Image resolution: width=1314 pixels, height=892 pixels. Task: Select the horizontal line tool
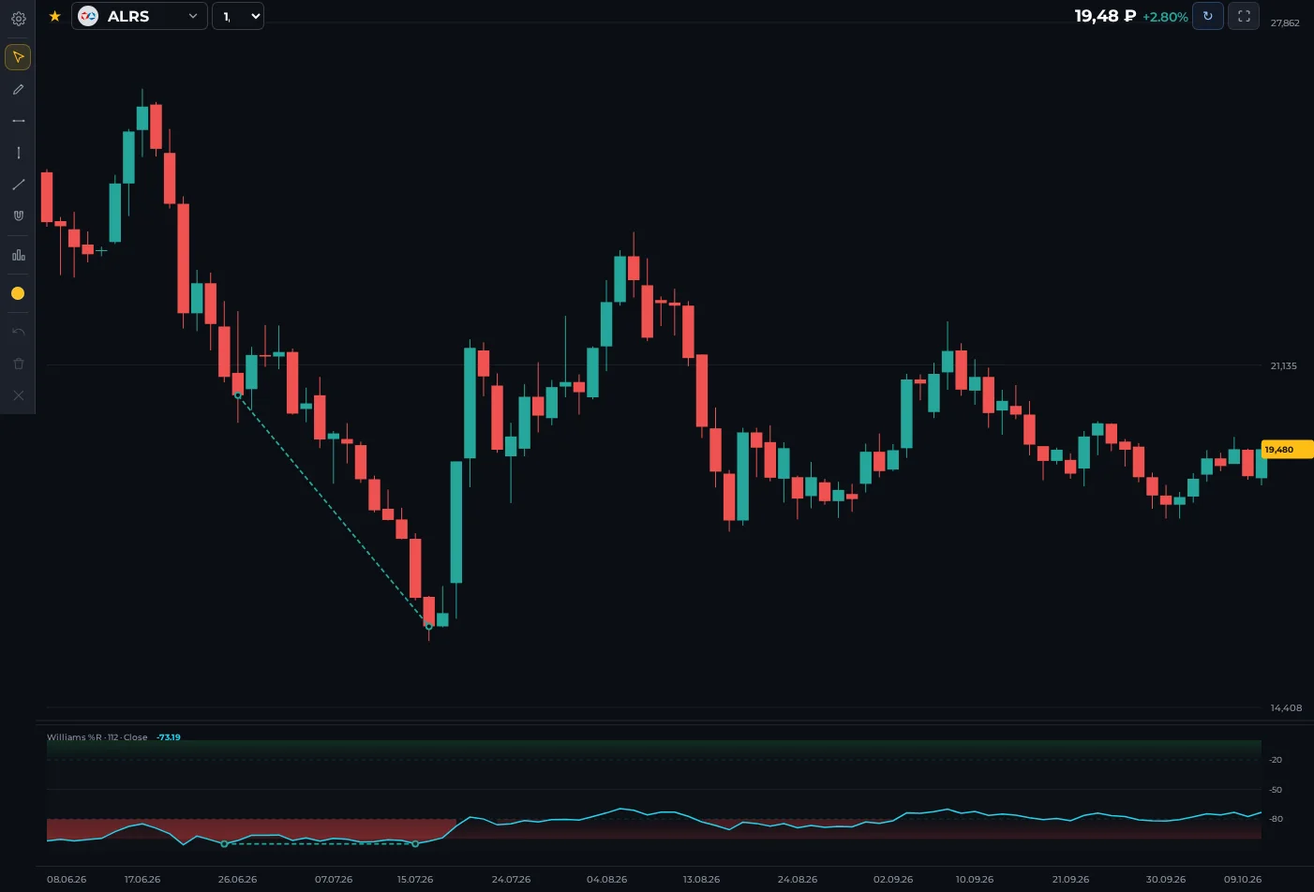[18, 121]
